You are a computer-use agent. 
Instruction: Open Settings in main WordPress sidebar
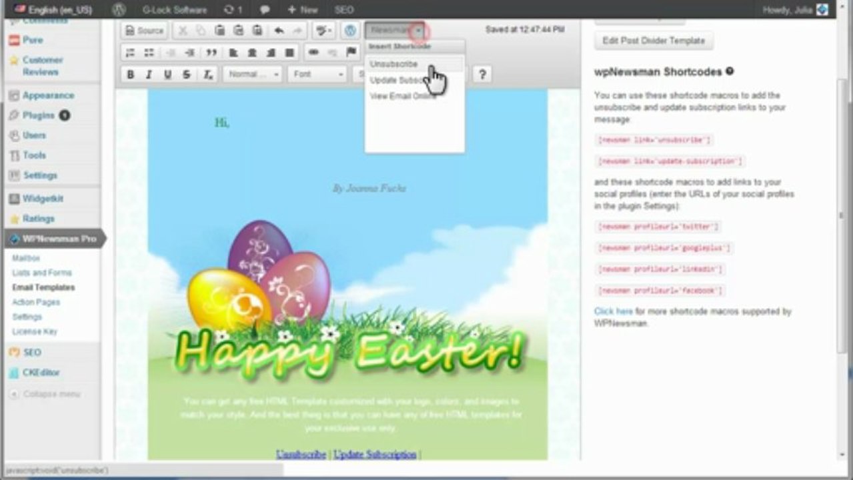click(x=40, y=175)
